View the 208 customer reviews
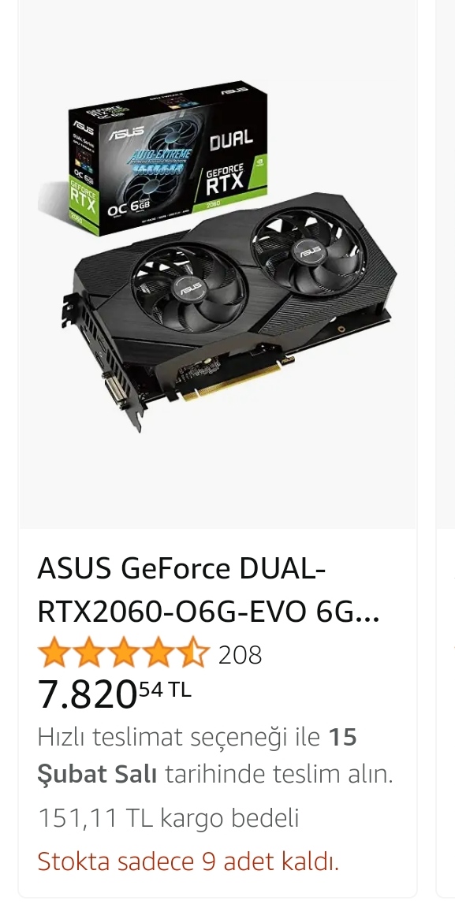 pos(240,654)
